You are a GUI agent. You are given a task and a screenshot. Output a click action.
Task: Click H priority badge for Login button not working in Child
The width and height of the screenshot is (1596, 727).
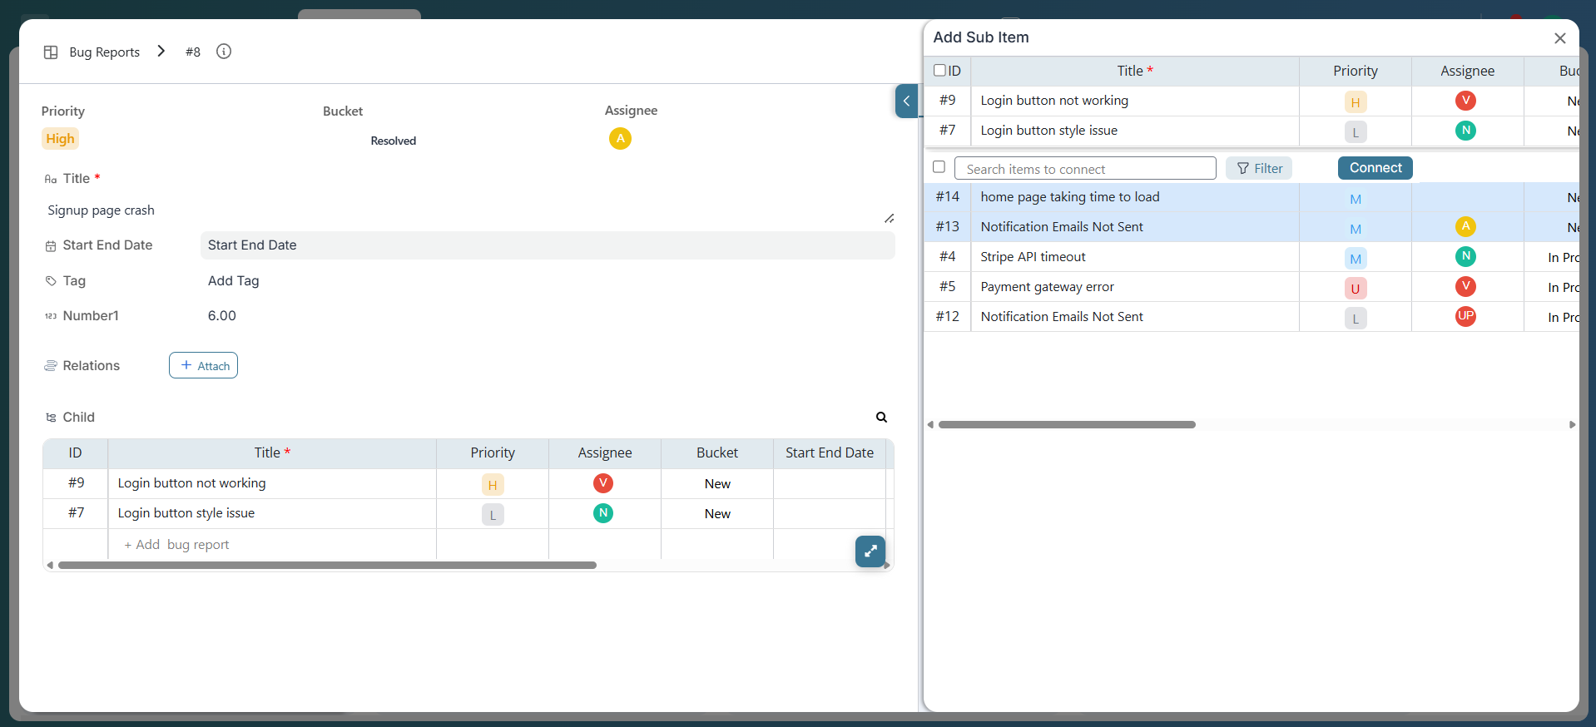pos(493,485)
